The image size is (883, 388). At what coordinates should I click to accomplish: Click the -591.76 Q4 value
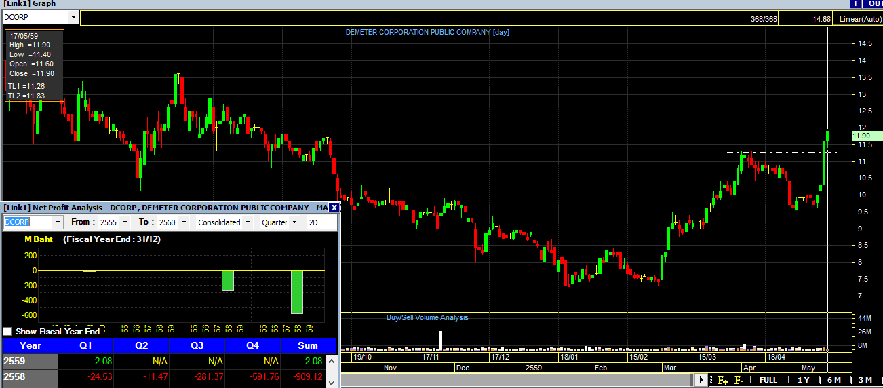click(x=264, y=376)
